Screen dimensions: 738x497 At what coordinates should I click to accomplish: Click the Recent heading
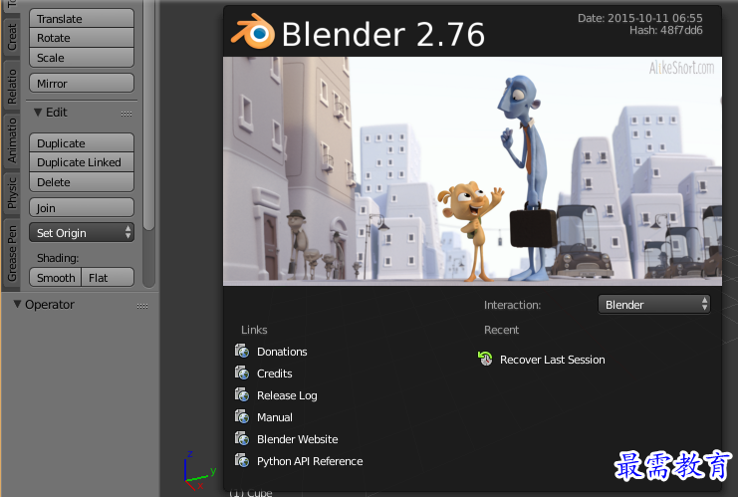pos(501,330)
